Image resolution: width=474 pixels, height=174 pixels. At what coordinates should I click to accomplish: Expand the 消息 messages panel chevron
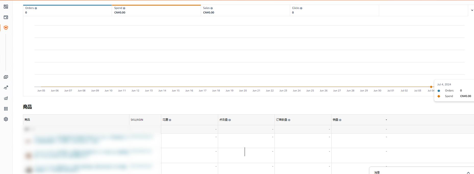click(468, 172)
